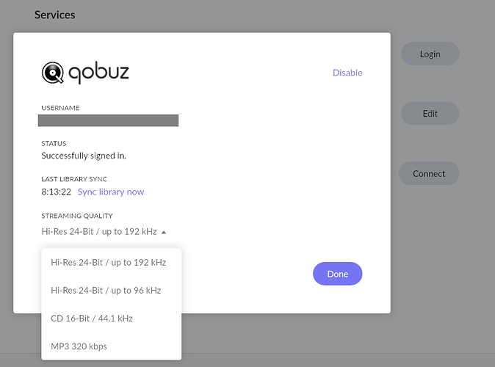Screen dimensions: 495x367
Task: Click the Edit button on the right
Action: click(430, 113)
